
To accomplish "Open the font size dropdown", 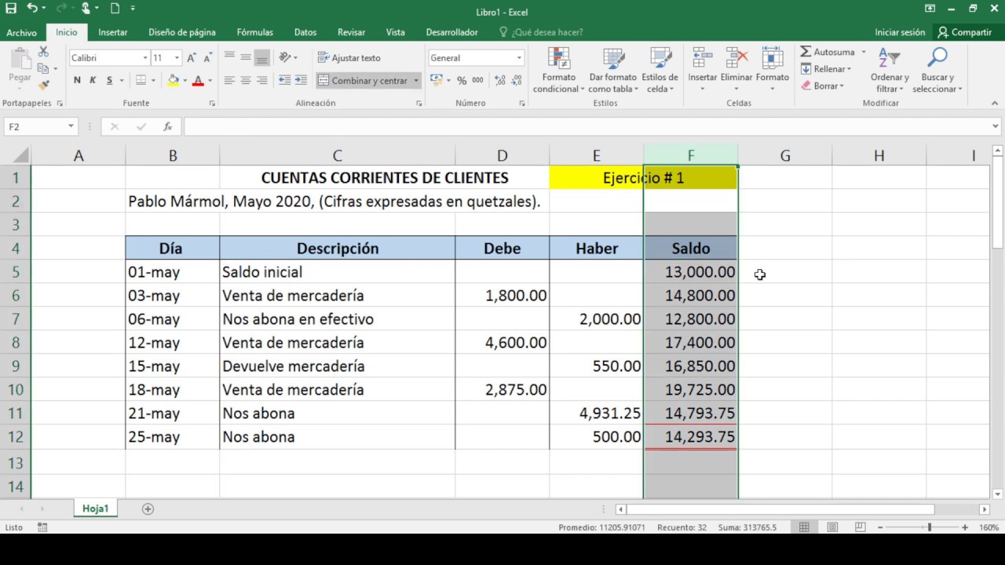I will point(177,58).
